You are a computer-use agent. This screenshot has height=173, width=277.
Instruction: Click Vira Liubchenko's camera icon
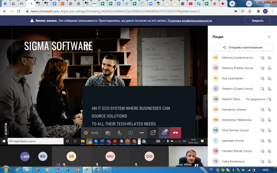pos(262,78)
